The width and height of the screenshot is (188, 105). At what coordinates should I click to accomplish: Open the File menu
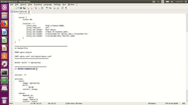point(12,4)
